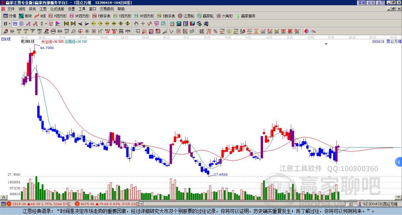402x215 pixels.
Task: Click the 64.7000 high price label
Action: 47,48
